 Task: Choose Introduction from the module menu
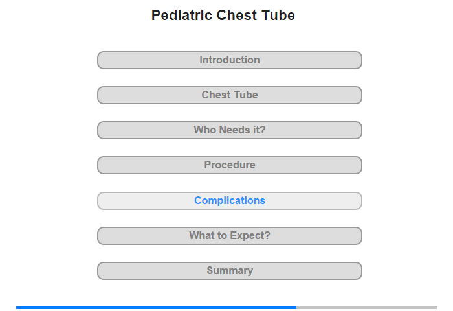pos(230,60)
